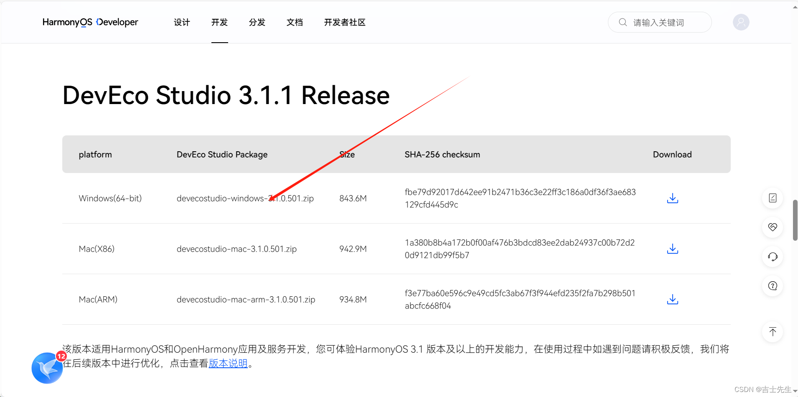Open the user profile avatar
Screen dimensions: 798x397
tap(741, 22)
